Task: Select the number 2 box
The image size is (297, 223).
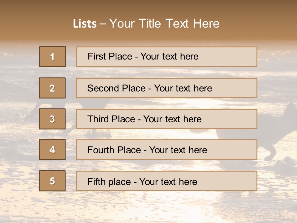Action: [x=52, y=88]
